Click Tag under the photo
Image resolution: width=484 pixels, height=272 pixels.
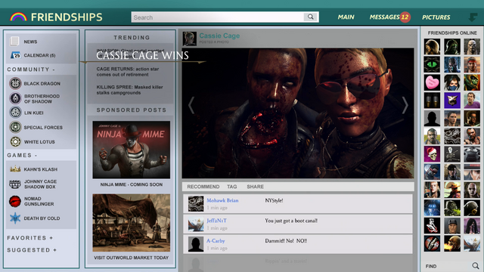tap(232, 187)
